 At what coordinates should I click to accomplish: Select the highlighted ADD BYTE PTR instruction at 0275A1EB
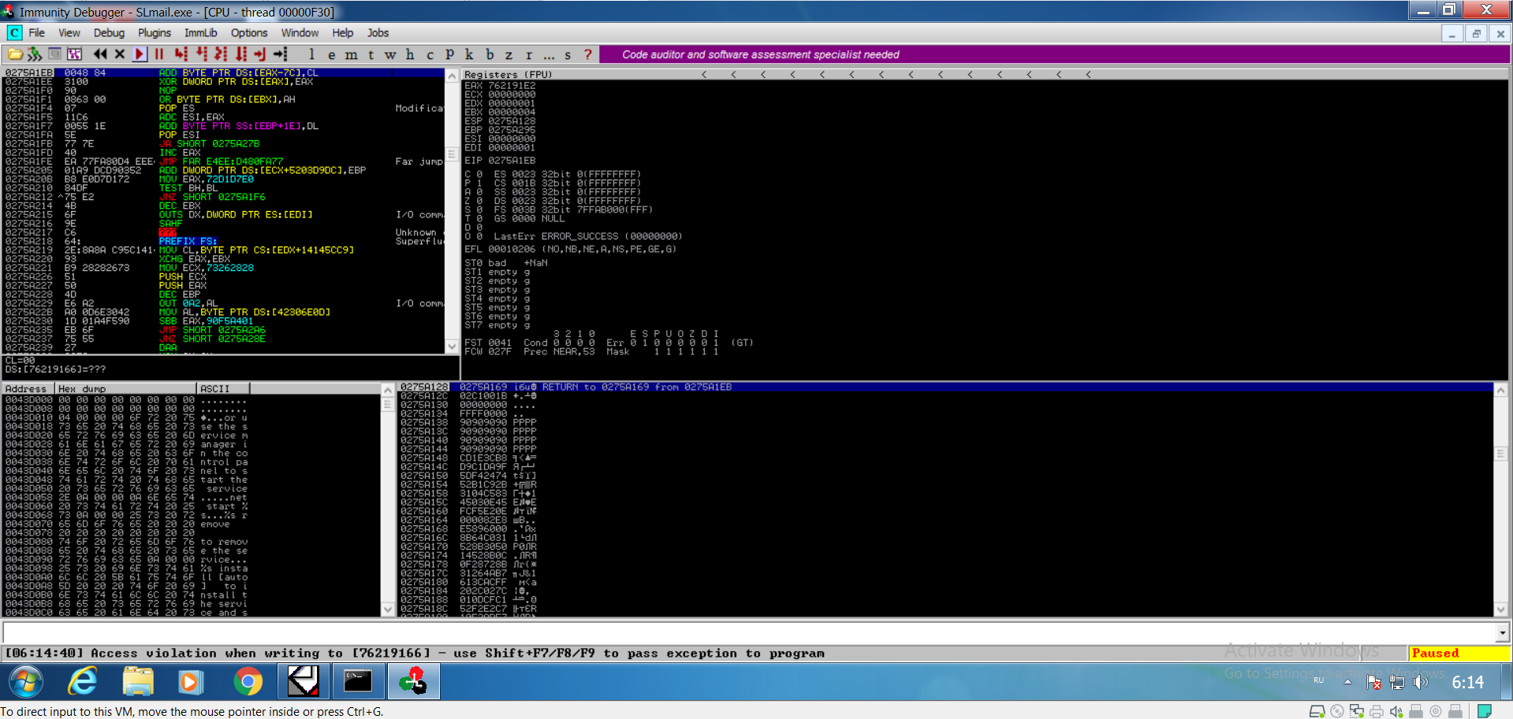pos(224,72)
